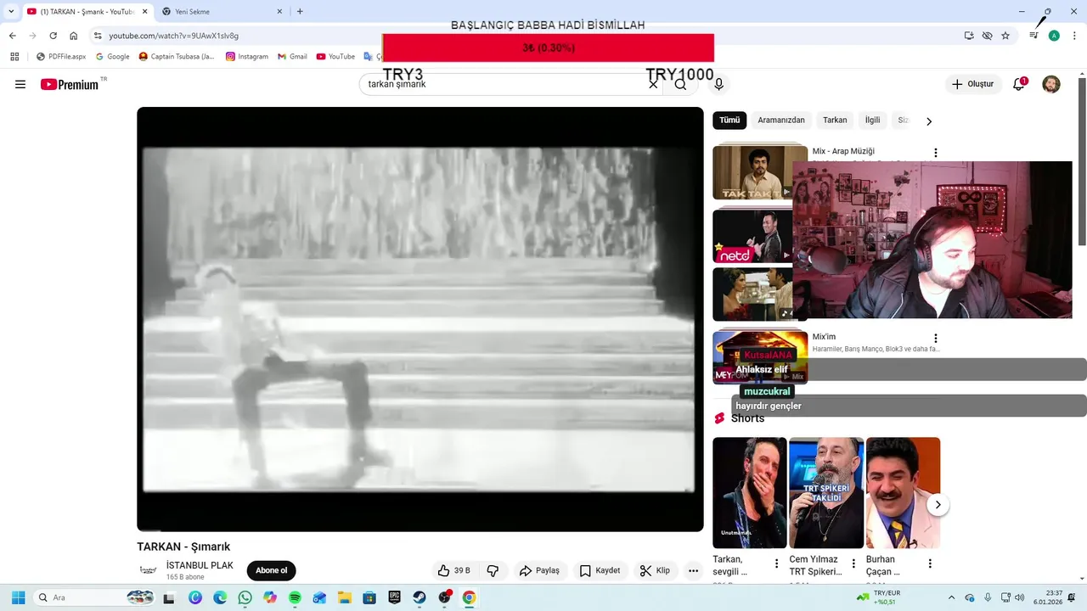Advance Shorts shelf with next arrow
This screenshot has width=1087, height=611.
click(938, 505)
